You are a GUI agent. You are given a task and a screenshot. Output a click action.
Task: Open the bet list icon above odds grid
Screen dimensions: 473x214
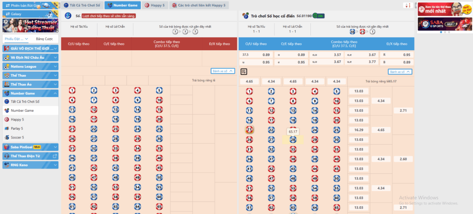pyautogui.click(x=244, y=71)
